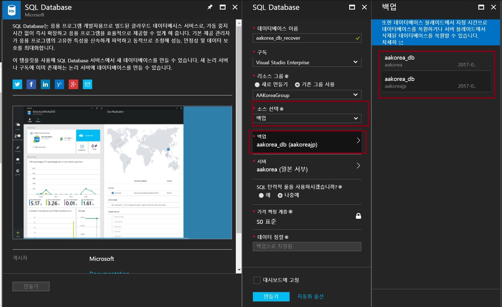Open the Documentation link
The width and height of the screenshot is (502, 307).
[x=109, y=272]
